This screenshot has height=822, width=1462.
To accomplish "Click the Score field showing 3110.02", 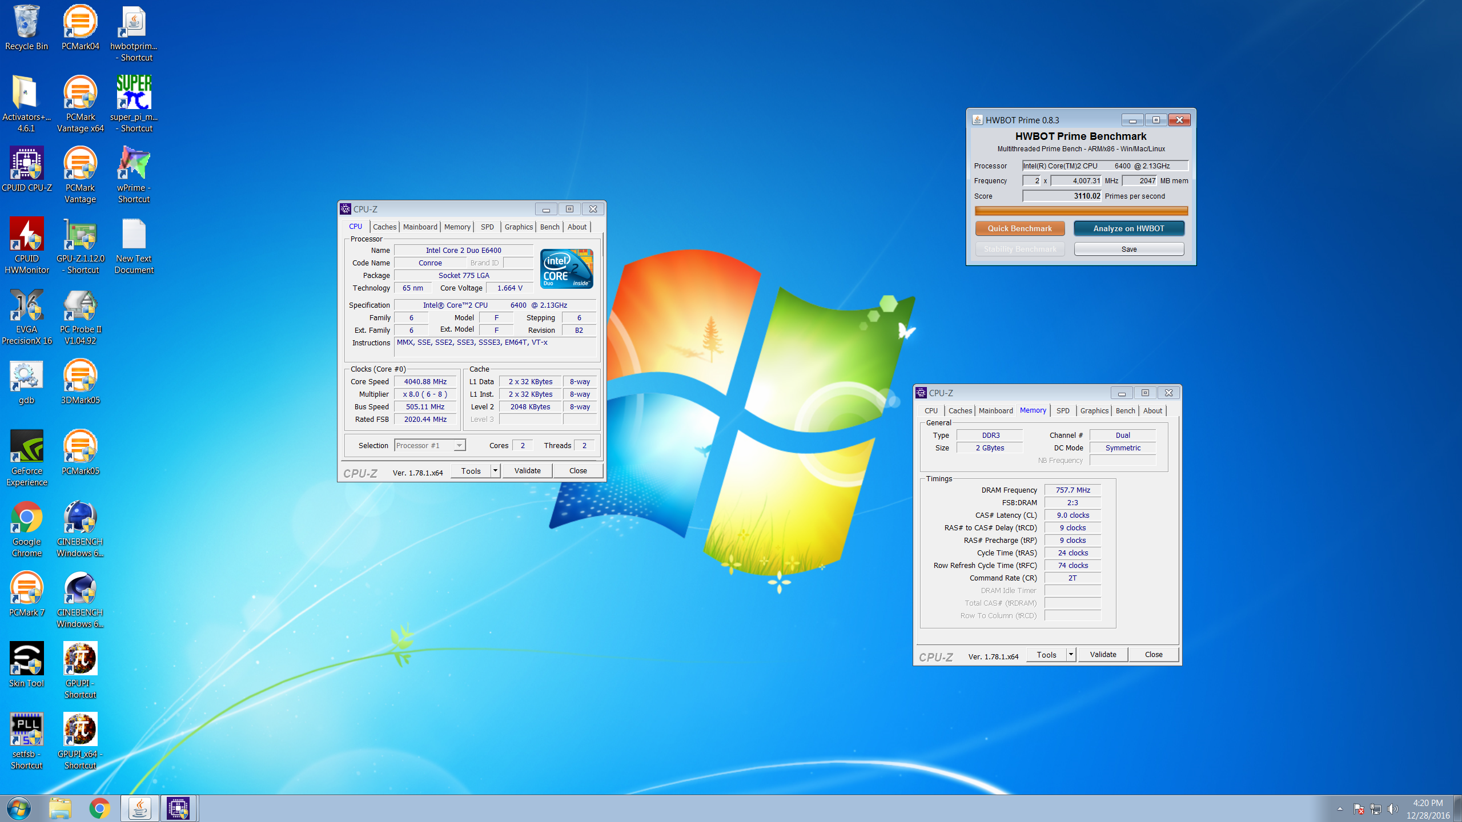I will (1062, 196).
